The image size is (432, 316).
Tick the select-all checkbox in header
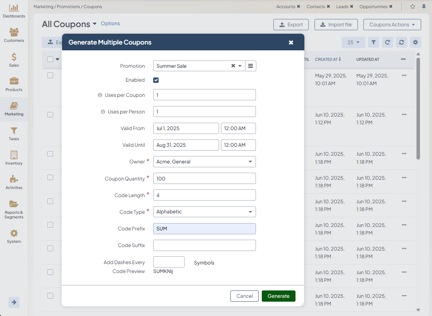tap(50, 59)
